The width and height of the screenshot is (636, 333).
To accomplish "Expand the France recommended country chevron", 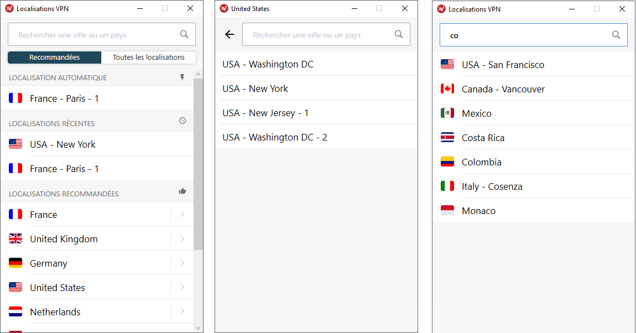I will 182,214.
